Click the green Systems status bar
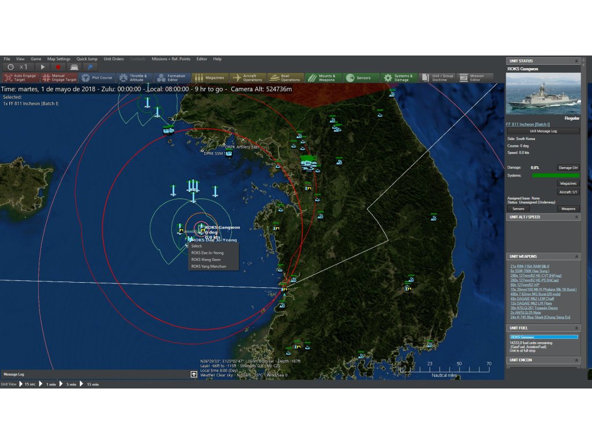The width and height of the screenshot is (592, 444). pos(555,175)
